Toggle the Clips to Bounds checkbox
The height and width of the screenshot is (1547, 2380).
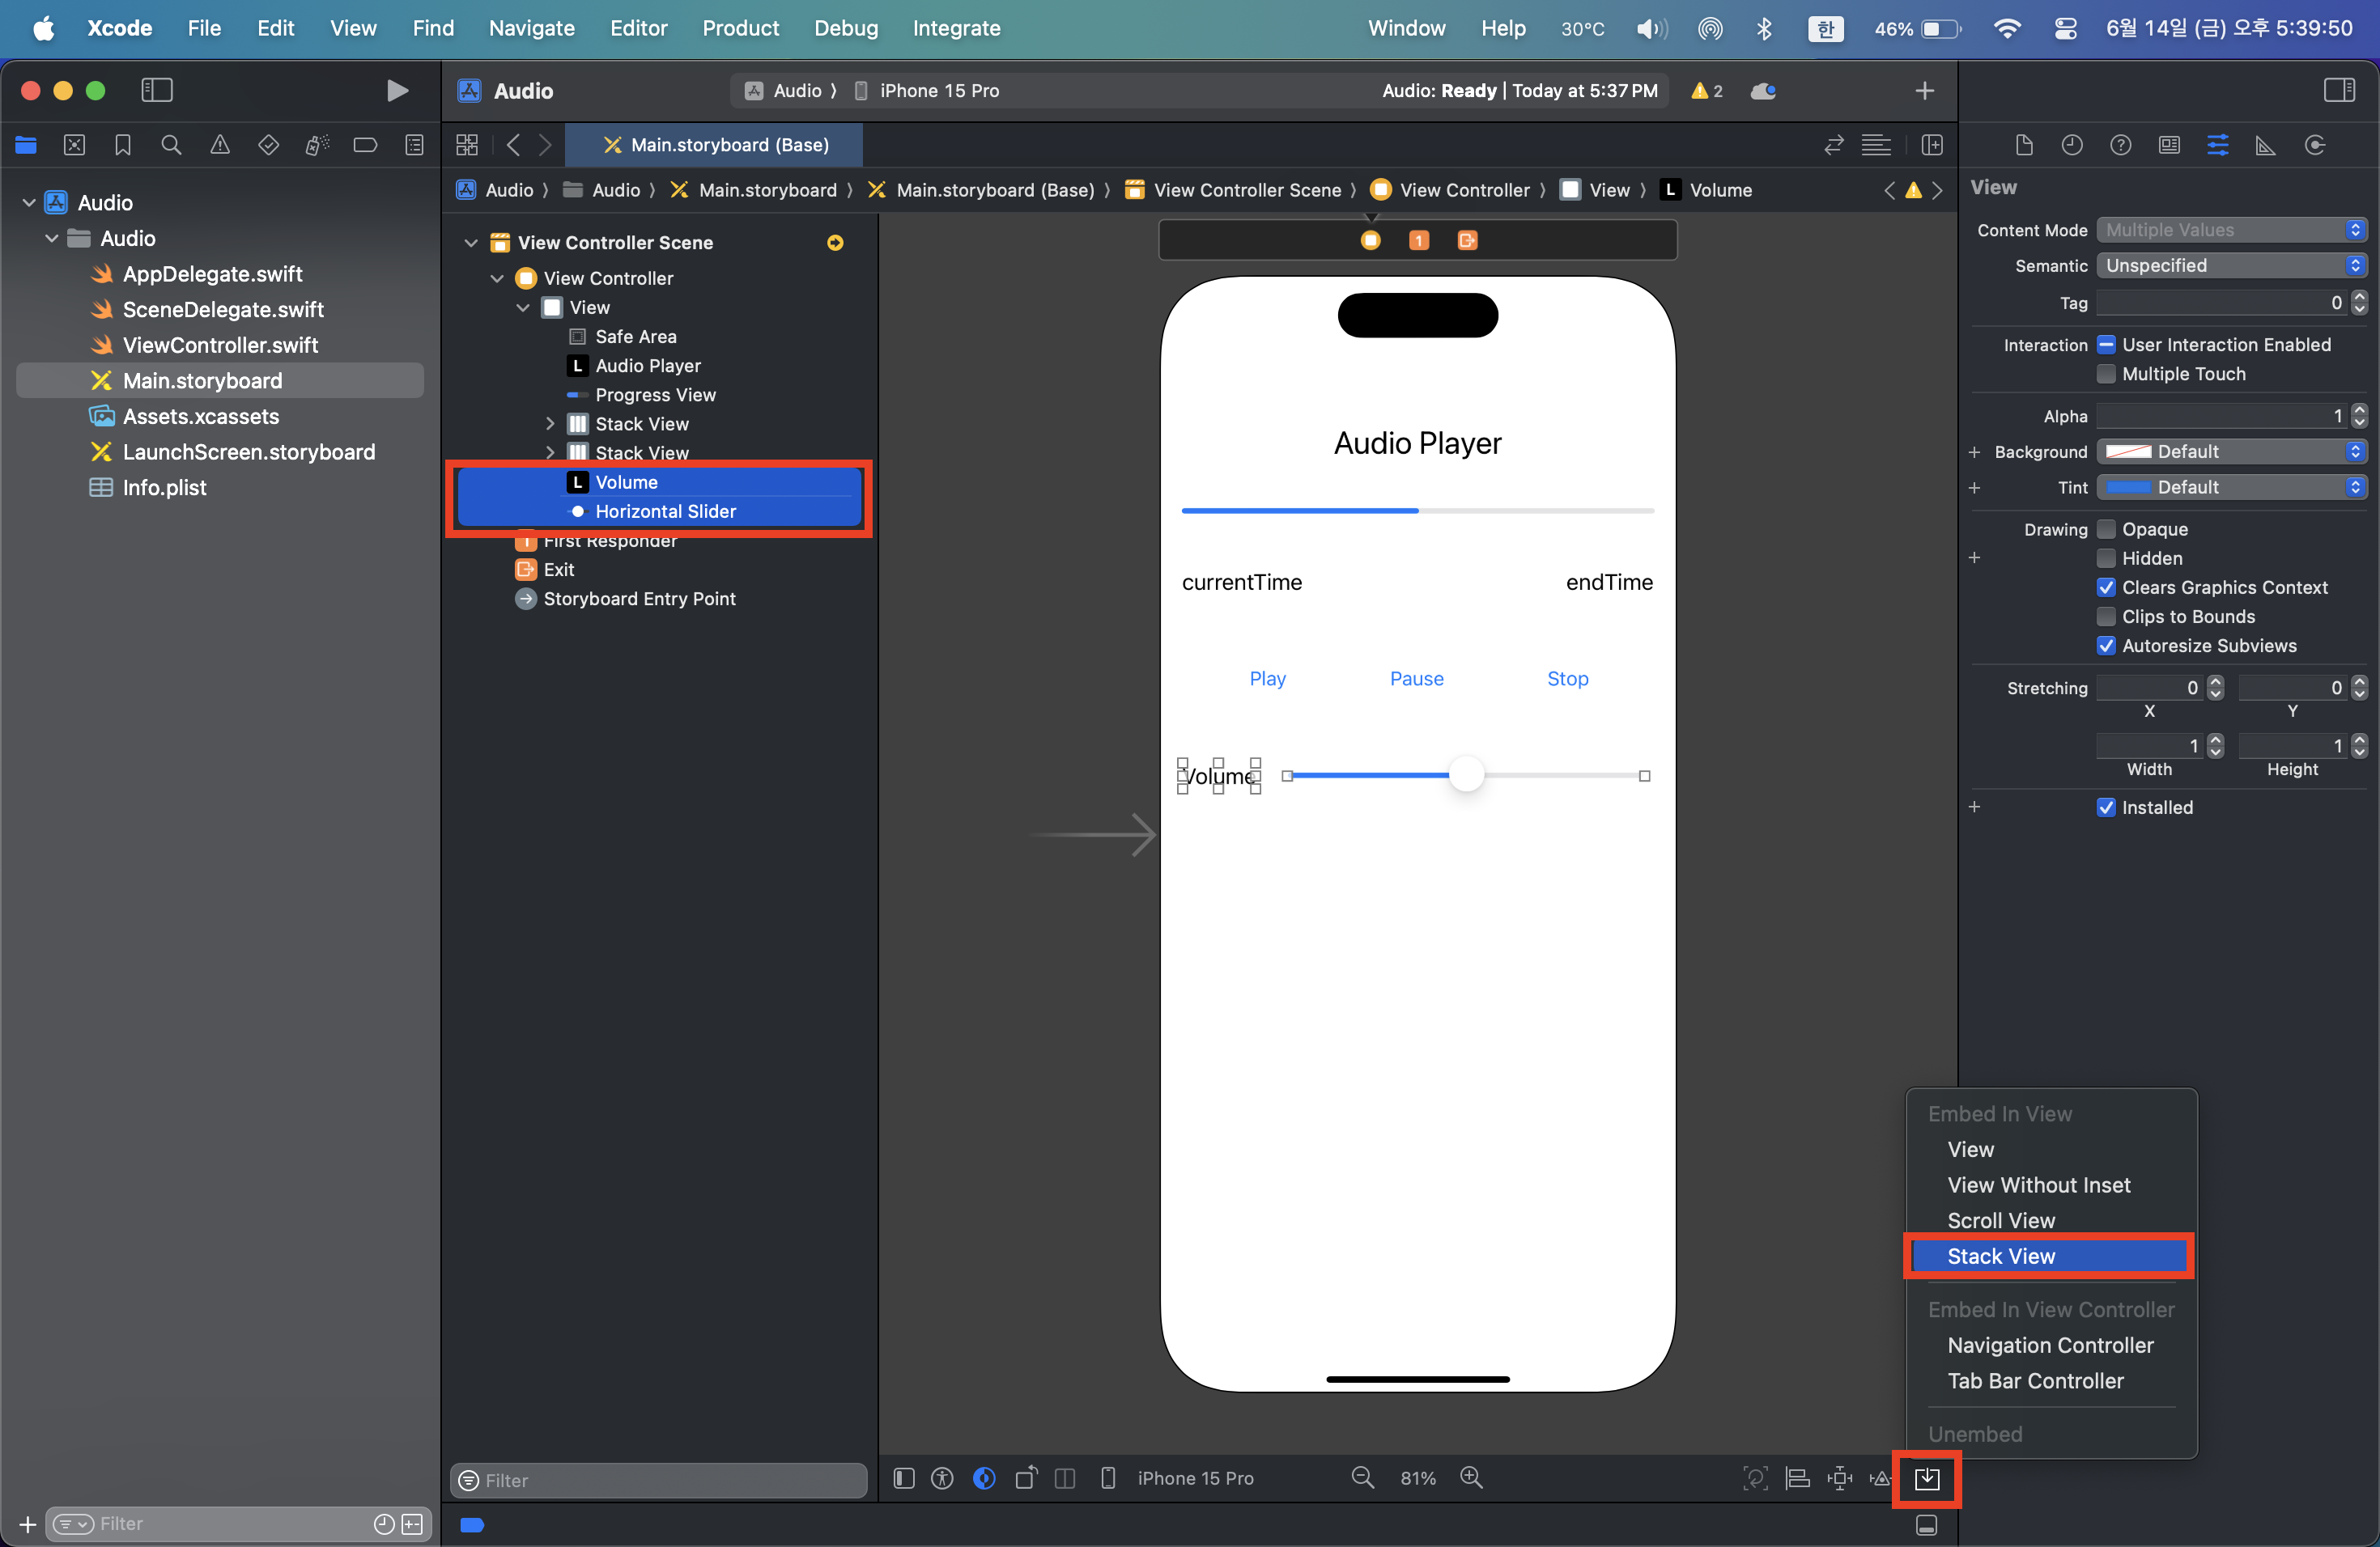[2106, 617]
